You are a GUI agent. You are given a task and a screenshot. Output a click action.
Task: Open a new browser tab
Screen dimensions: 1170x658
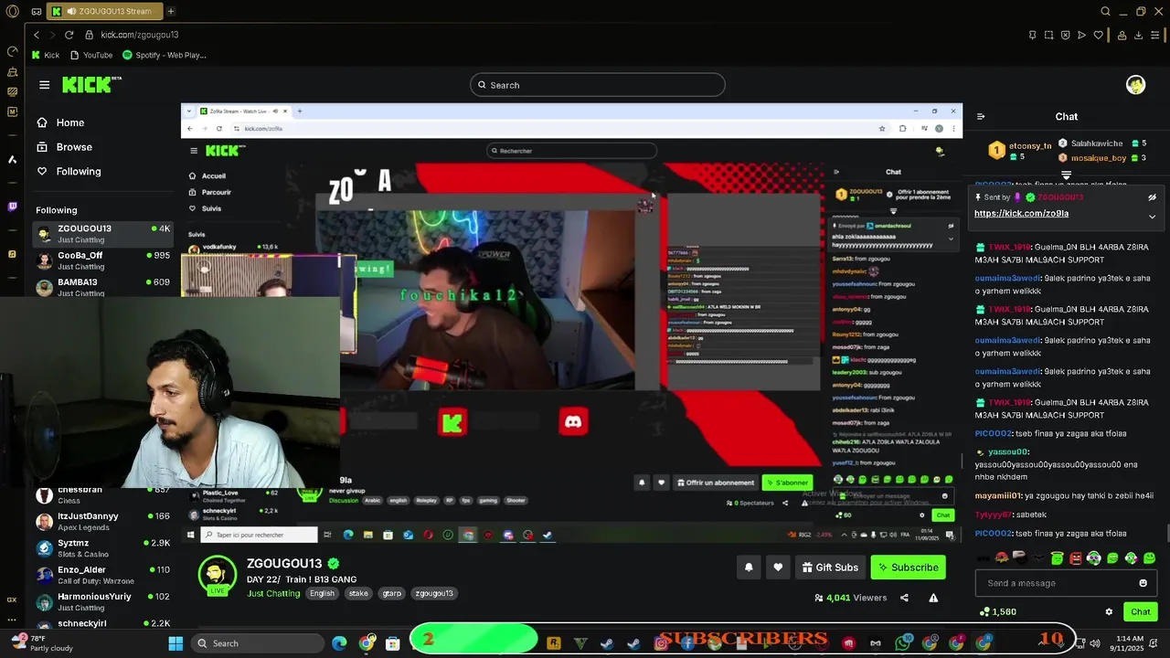point(171,11)
